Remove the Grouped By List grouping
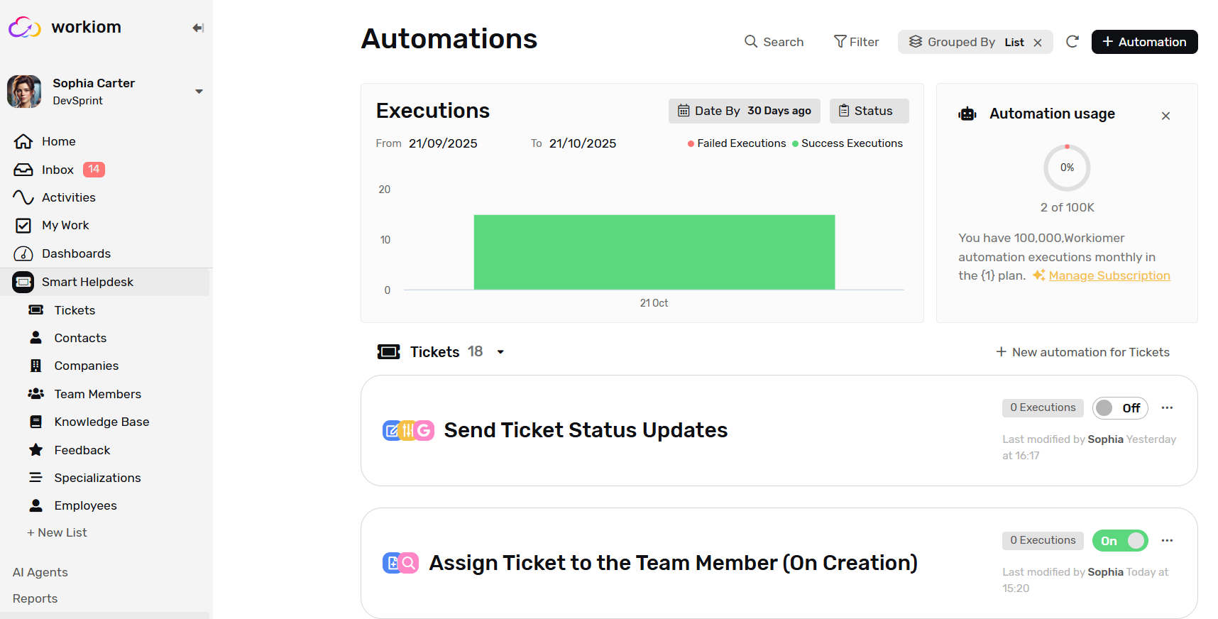Viewport: 1218px width, 619px height. pos(1038,43)
